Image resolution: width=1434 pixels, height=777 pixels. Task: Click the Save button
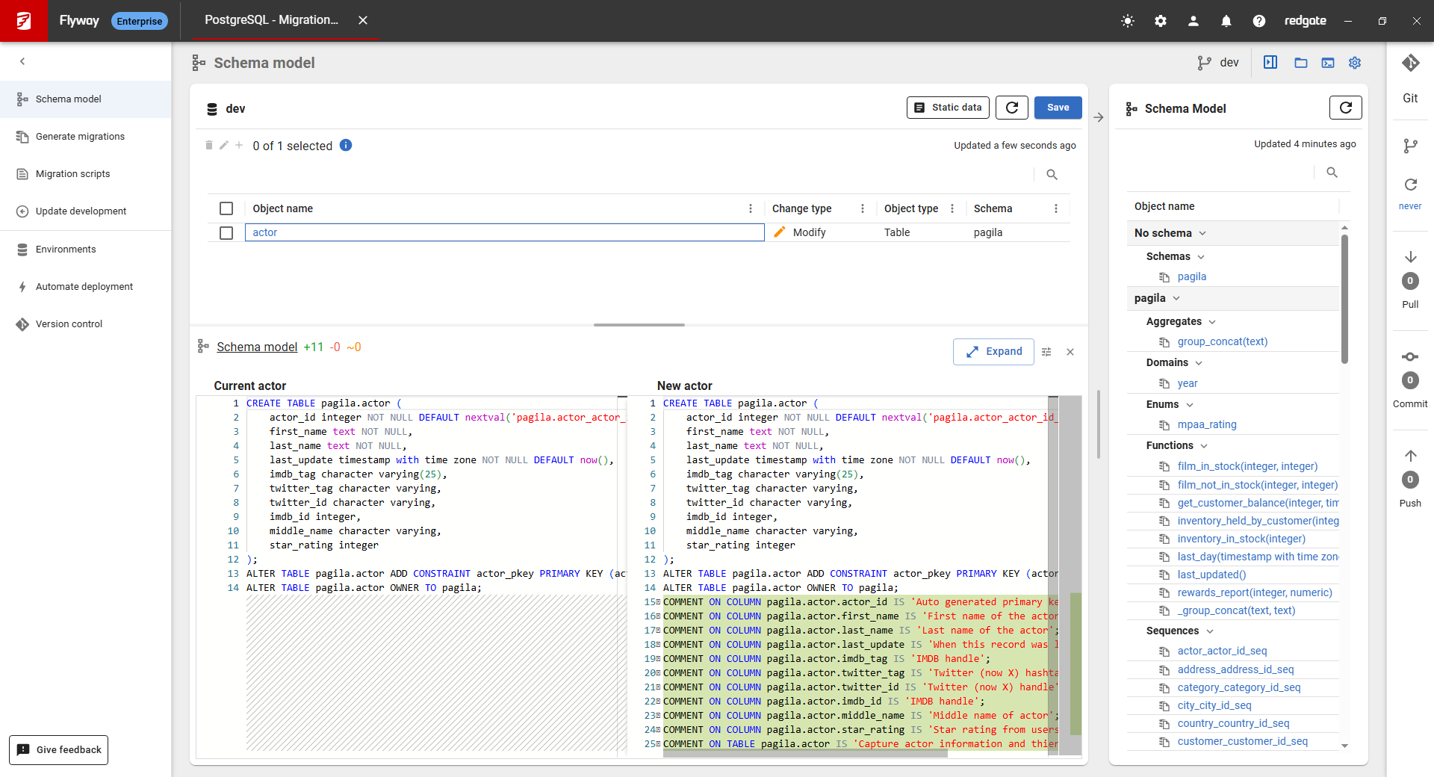click(1057, 108)
